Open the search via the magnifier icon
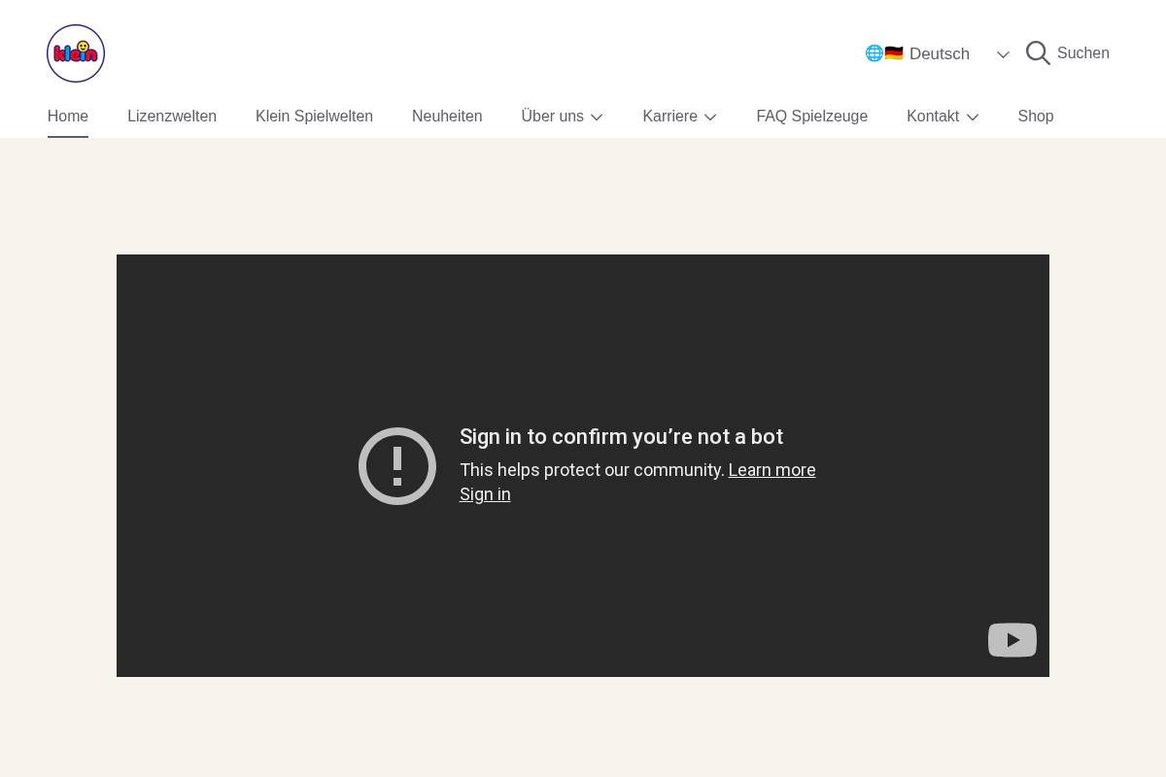Screen dimensions: 1166x777 [1038, 53]
